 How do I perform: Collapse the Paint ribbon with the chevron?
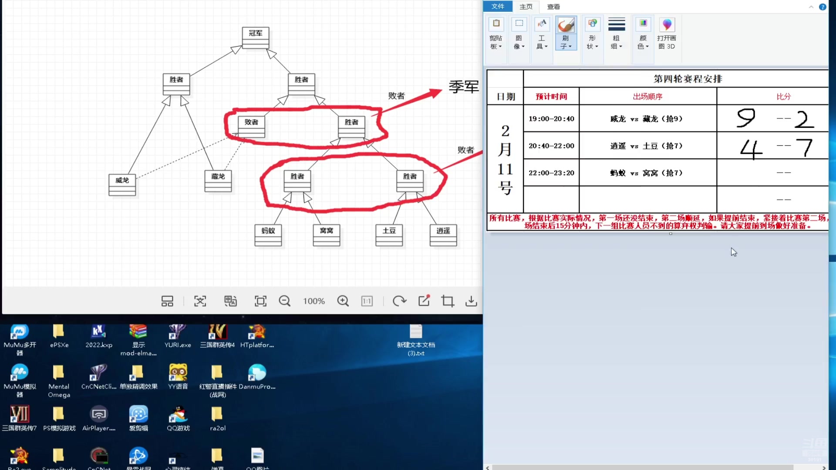(x=811, y=7)
